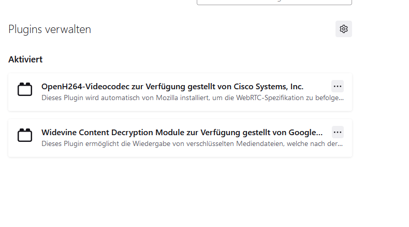Click the OpenH264 plugin block icon

pos(25,90)
